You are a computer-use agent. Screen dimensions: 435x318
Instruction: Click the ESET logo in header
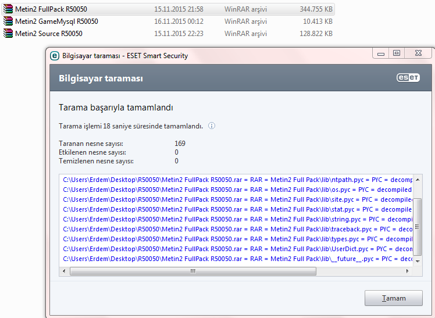coord(408,78)
